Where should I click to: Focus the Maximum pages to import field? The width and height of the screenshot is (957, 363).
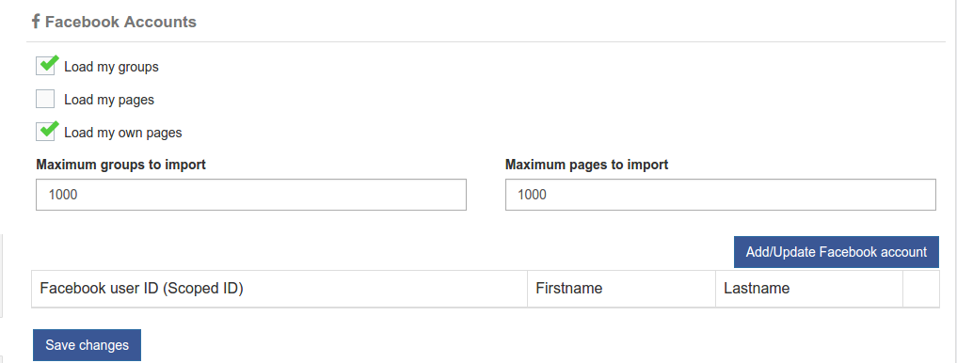pos(720,195)
